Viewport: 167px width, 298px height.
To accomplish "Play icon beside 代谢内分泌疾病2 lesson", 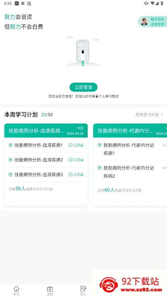I will coord(100,168).
